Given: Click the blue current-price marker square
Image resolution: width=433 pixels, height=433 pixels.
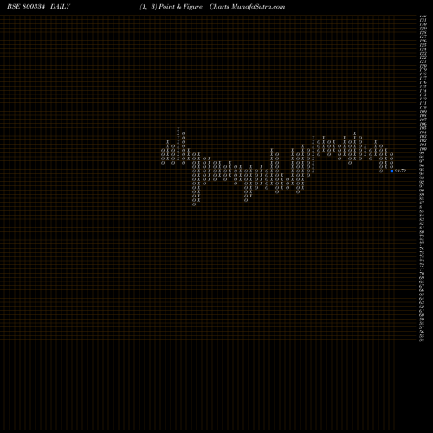Looking at the screenshot, I should pyautogui.click(x=391, y=171).
